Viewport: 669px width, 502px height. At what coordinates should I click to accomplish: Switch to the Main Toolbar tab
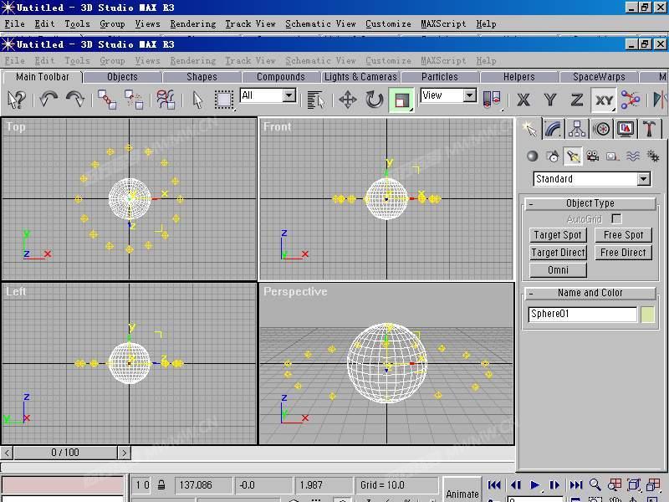pyautogui.click(x=43, y=77)
